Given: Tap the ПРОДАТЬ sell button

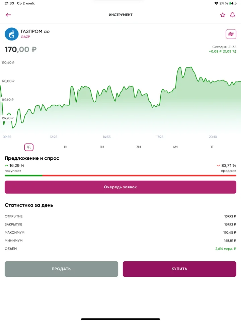Looking at the screenshot, I should coord(61,269).
